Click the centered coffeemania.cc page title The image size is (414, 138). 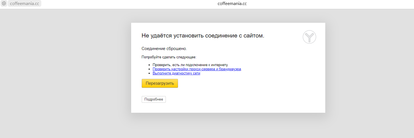(x=232, y=4)
